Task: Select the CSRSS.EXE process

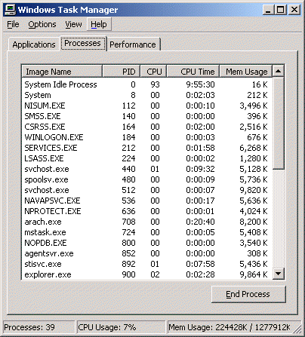Action: 147,127
